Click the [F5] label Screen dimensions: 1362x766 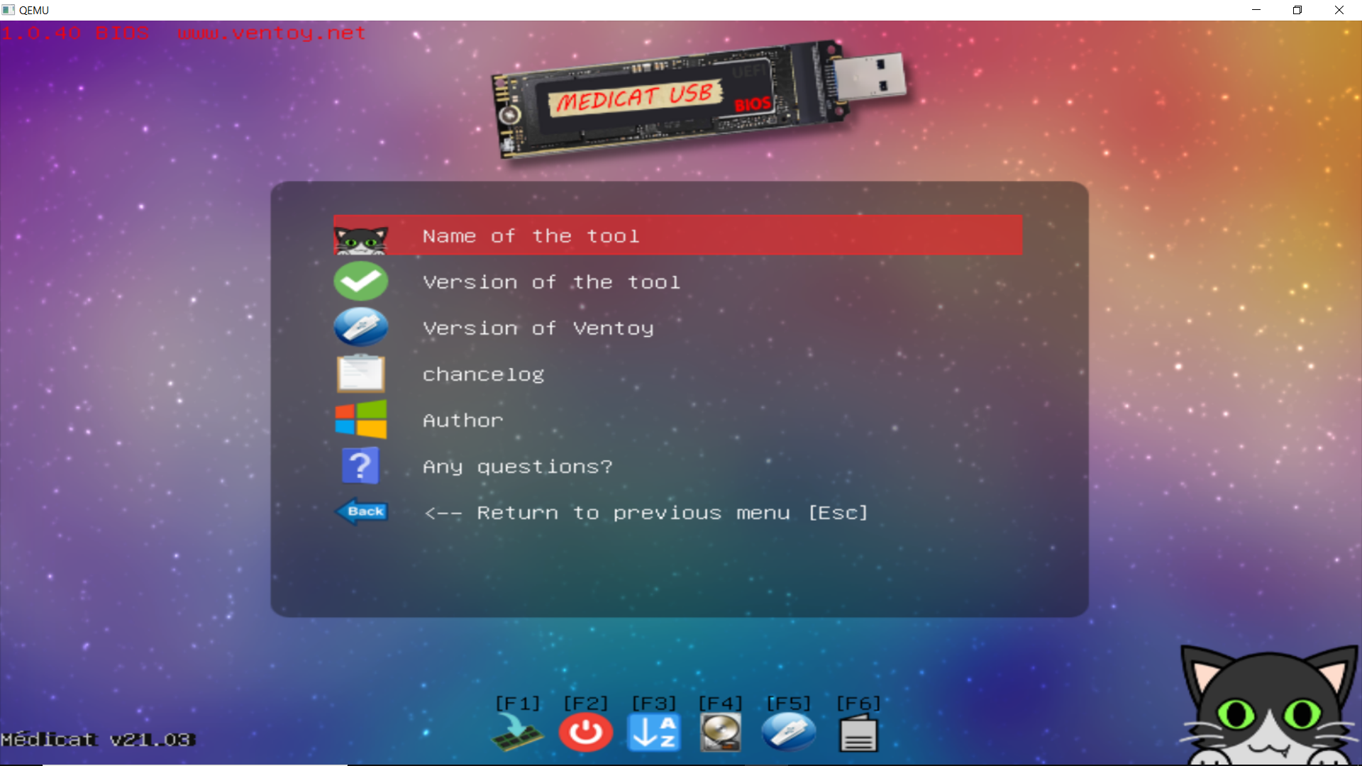(x=789, y=703)
